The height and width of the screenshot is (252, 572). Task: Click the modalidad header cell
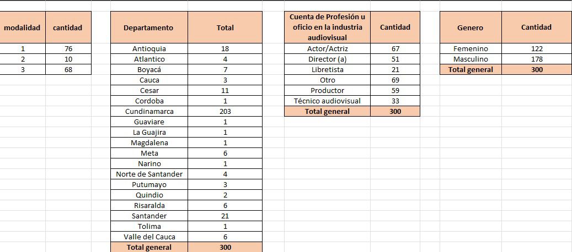22,28
